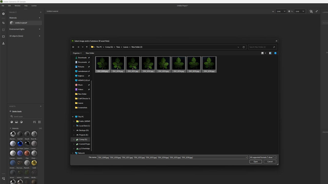Filter assets by image type icon
The width and height of the screenshot is (328, 184).
coord(16,122)
